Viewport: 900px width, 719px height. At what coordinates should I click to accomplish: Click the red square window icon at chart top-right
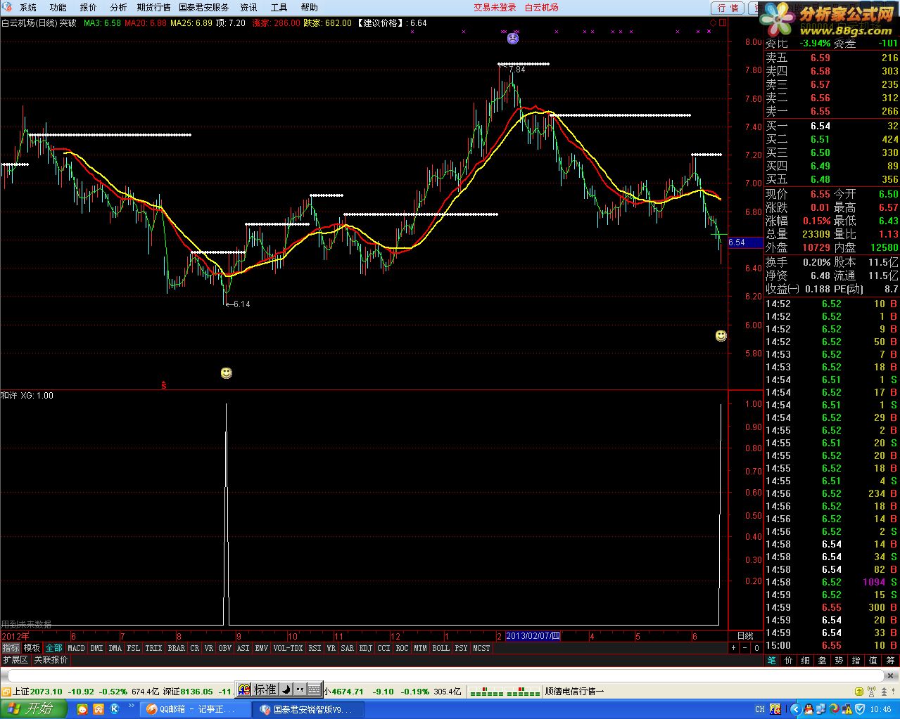pos(722,22)
